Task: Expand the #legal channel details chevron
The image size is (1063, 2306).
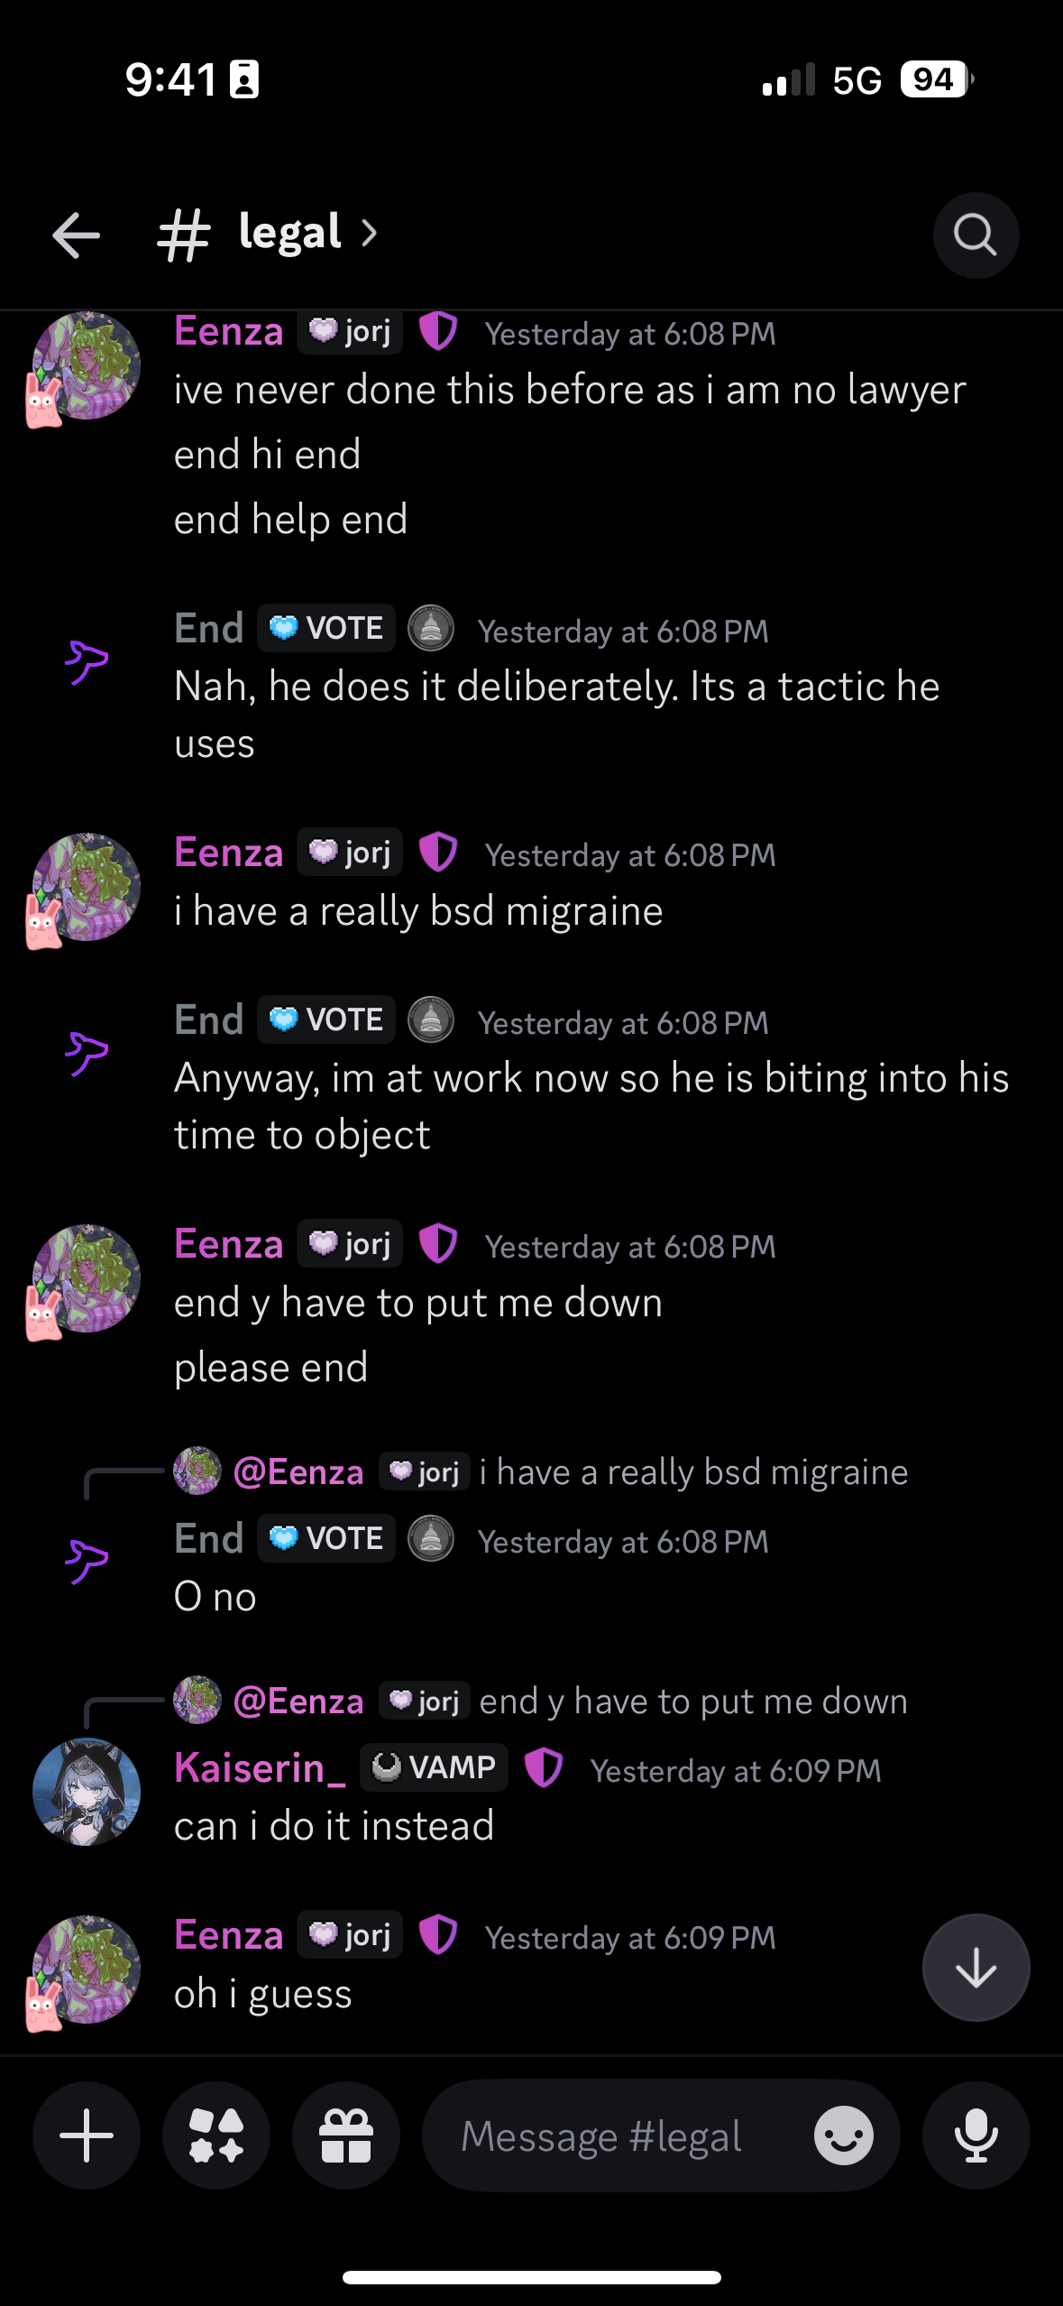Action: 371,234
